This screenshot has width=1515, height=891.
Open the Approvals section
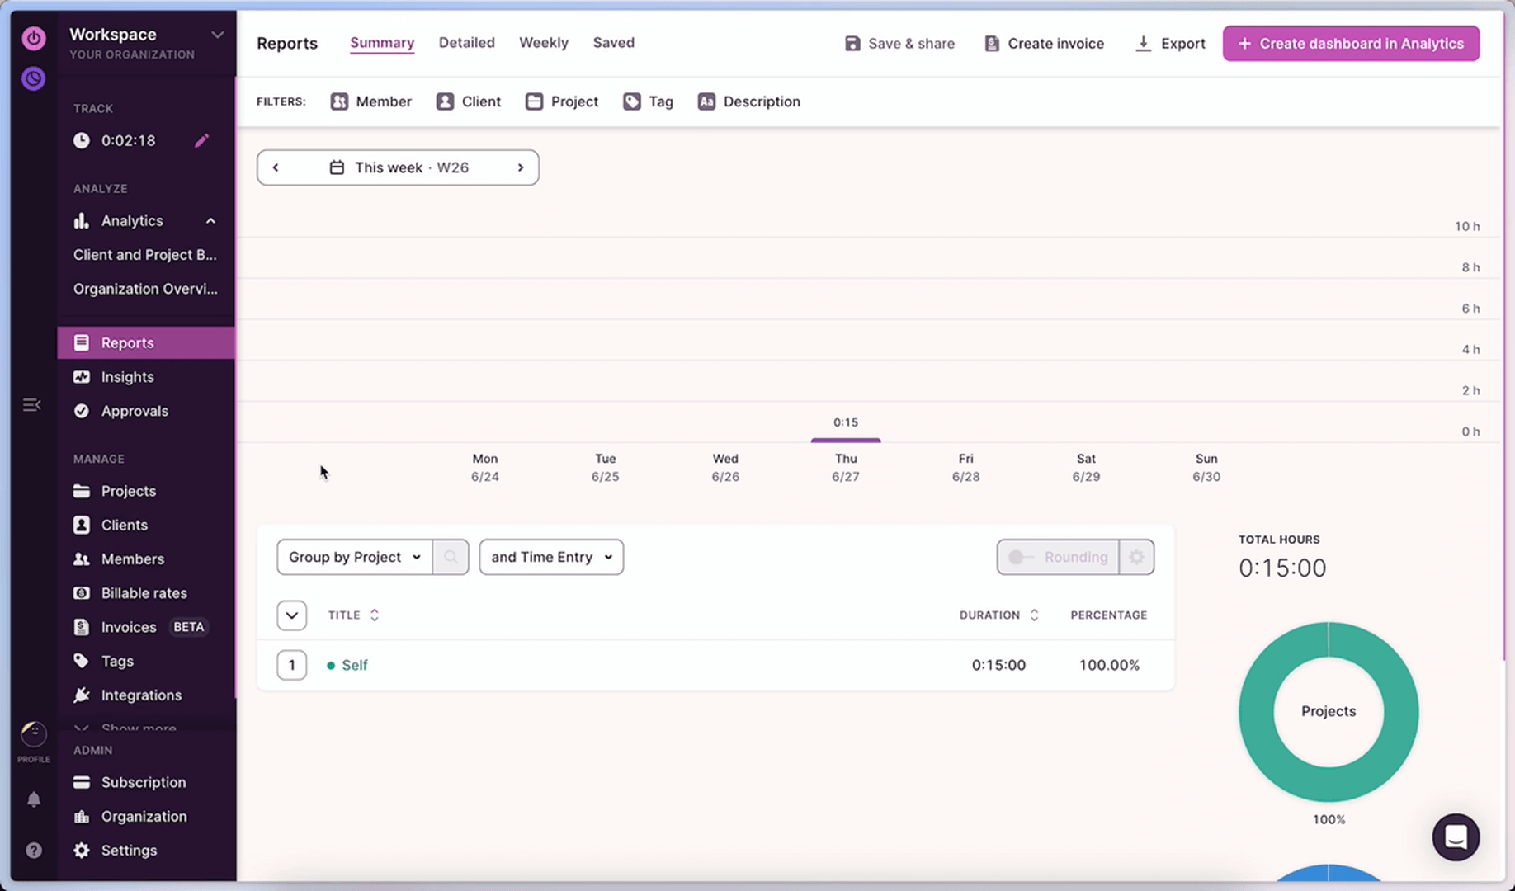coord(134,411)
